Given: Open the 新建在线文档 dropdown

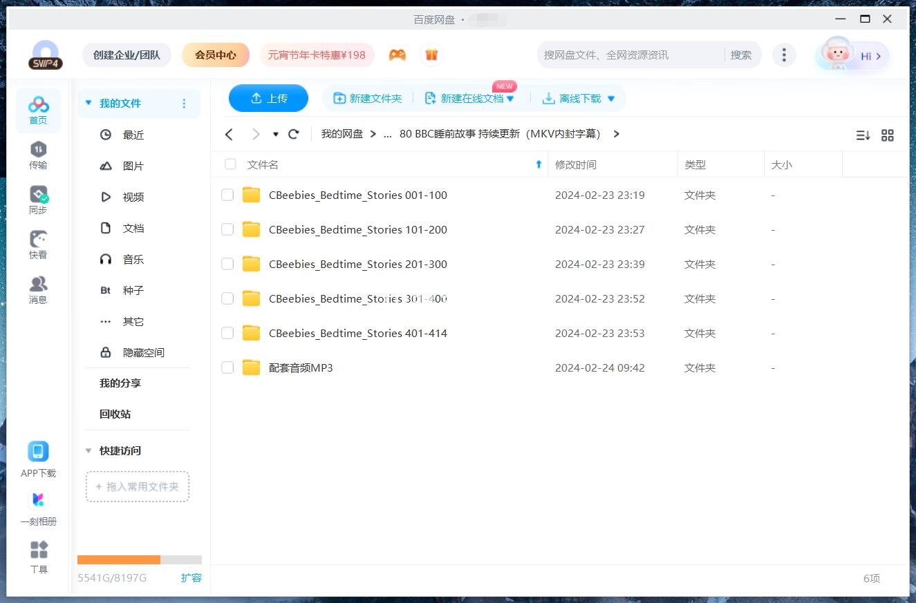Looking at the screenshot, I should pyautogui.click(x=511, y=98).
